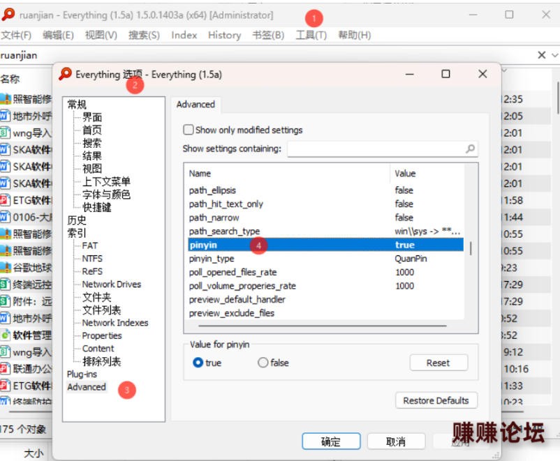Select ReFS in the options tree
Screen dimensions: 560x461
click(x=92, y=271)
